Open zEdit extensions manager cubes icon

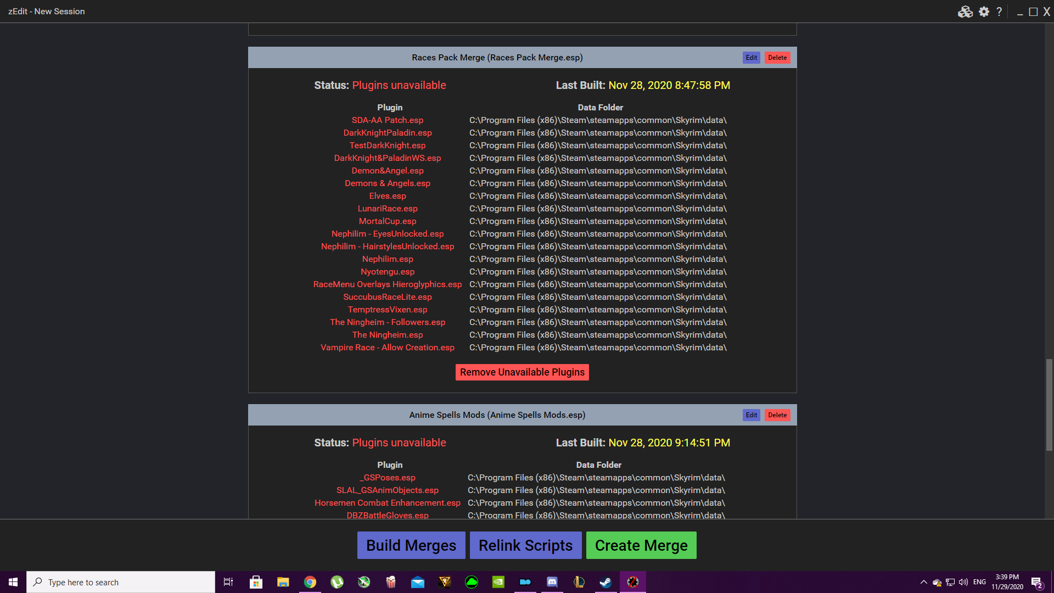(x=965, y=12)
